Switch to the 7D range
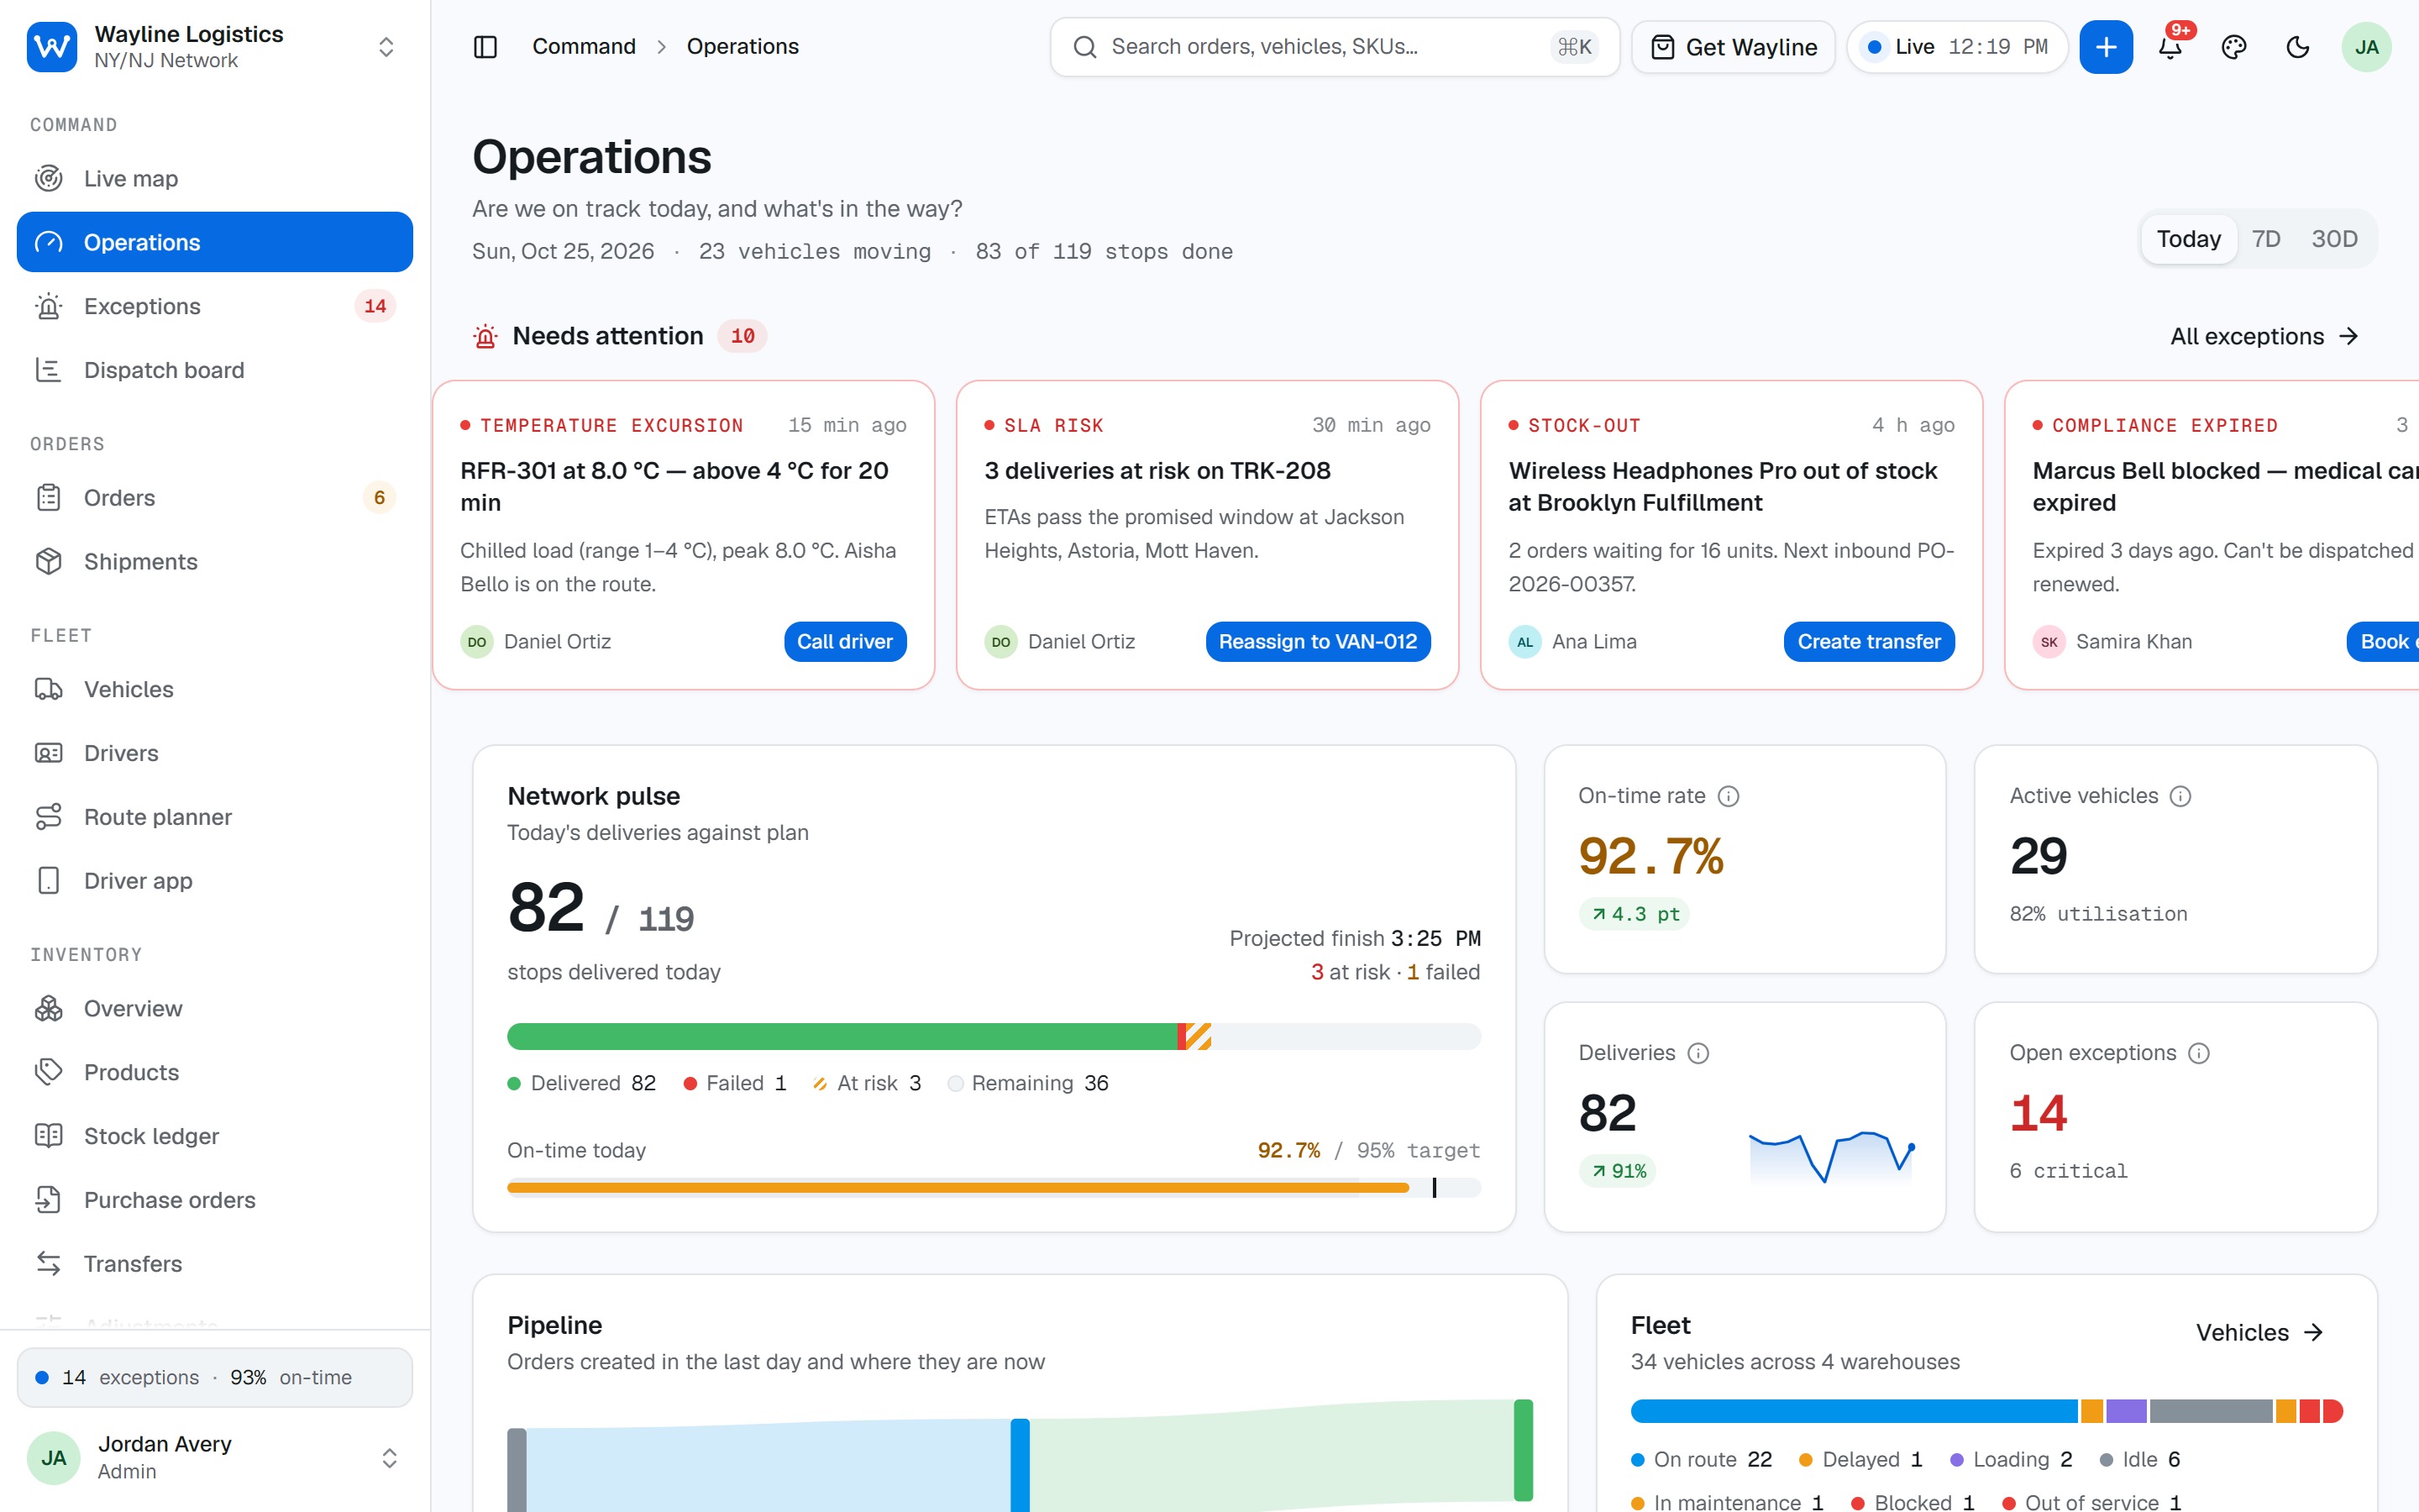 click(2265, 239)
